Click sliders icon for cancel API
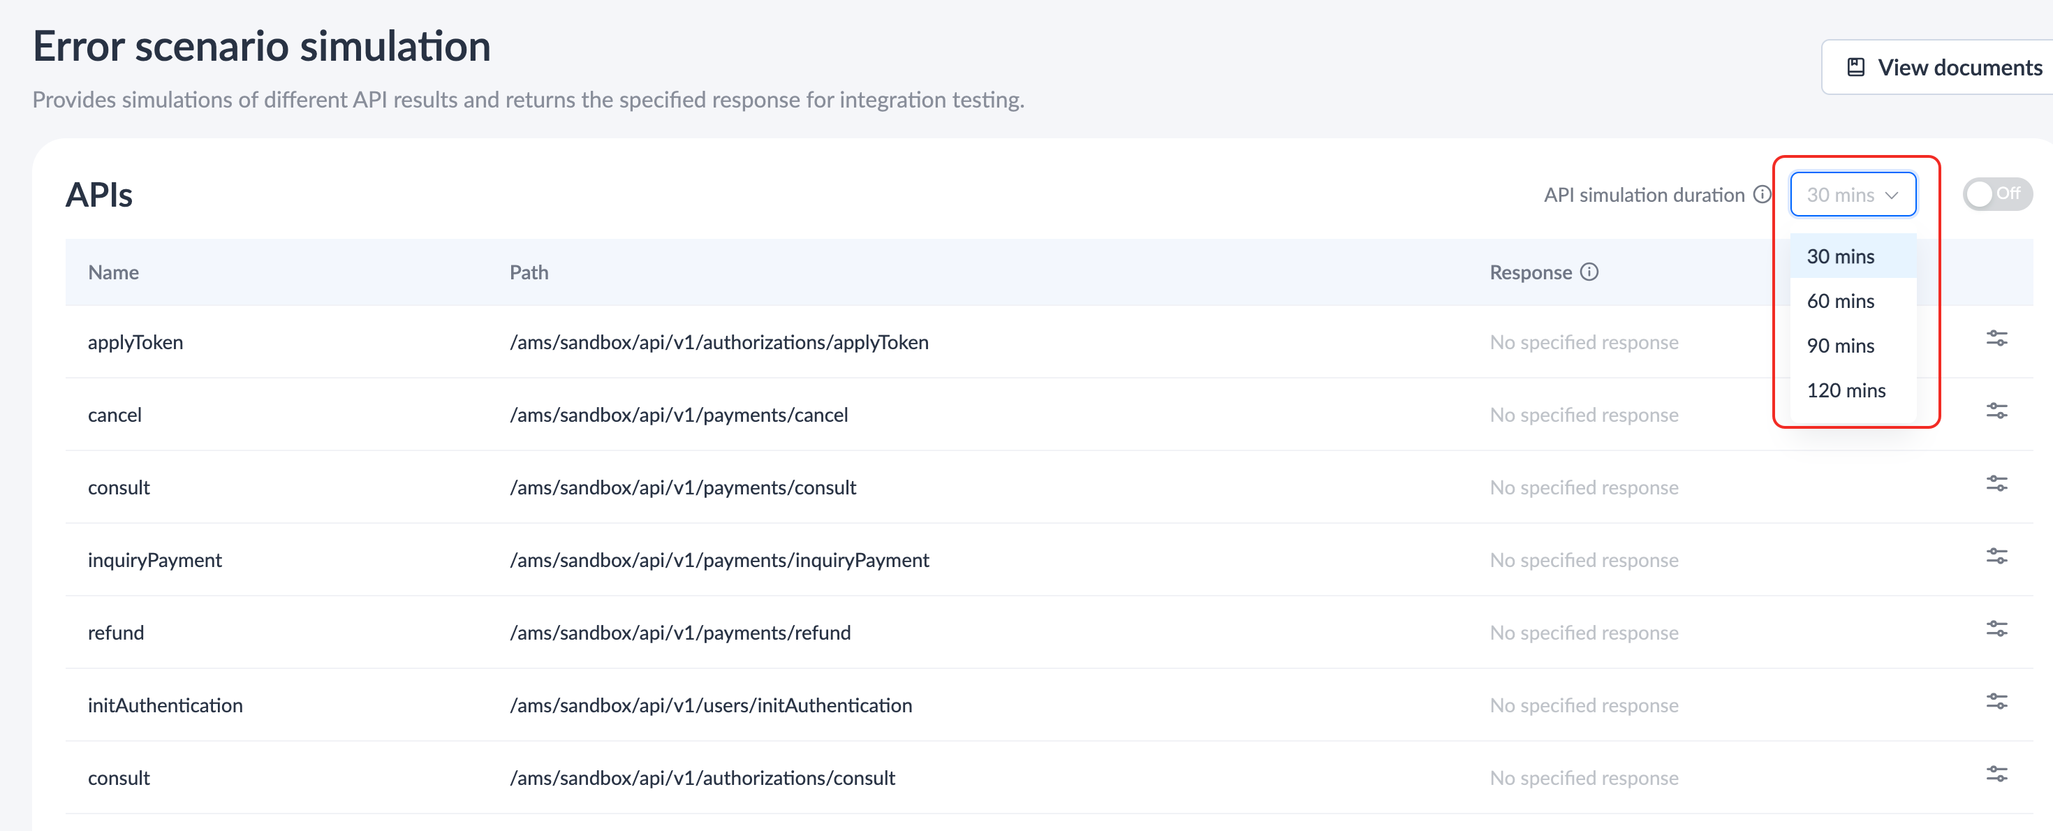Viewport: 2053px width, 831px height. click(1996, 411)
